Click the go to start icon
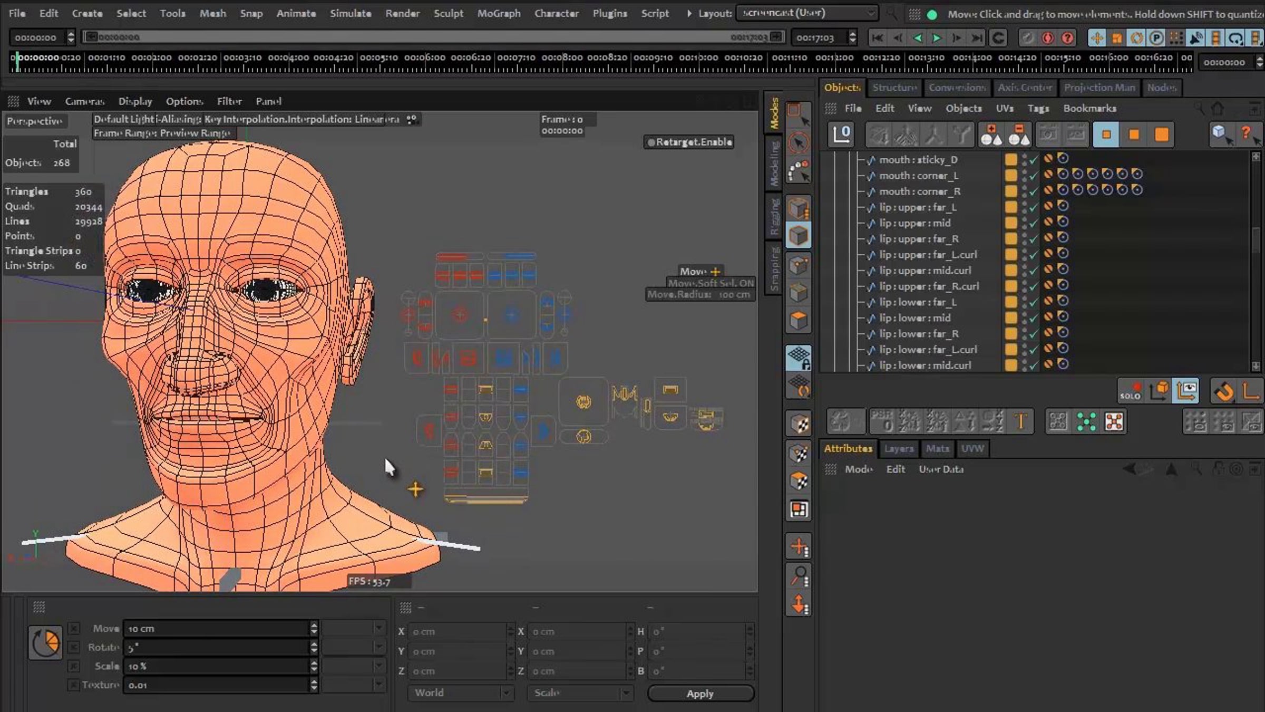Screen dimensions: 1265x712 click(x=877, y=38)
